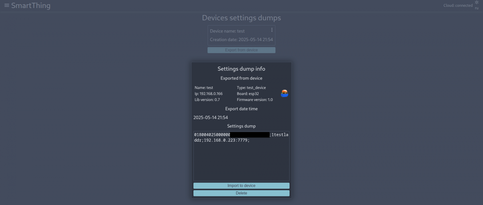Click inside the Settings dump text area
This screenshot has height=205, width=483.
click(241, 156)
